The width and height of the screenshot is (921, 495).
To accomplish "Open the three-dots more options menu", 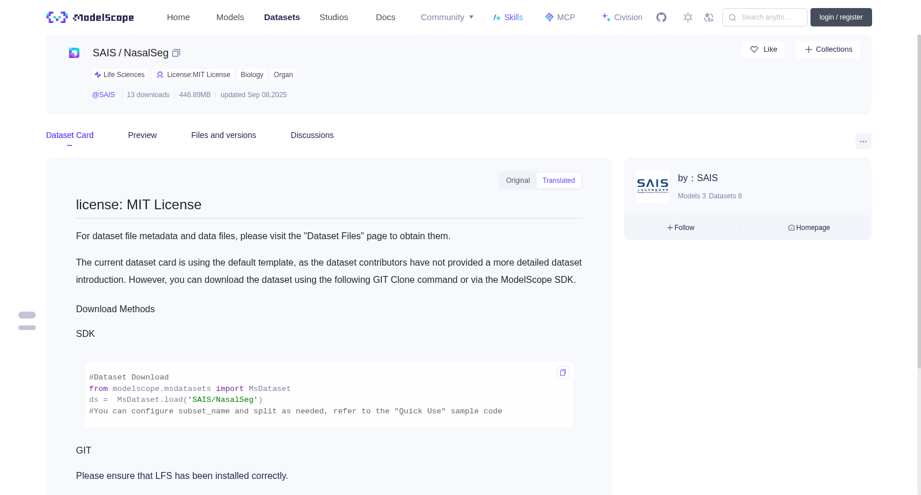I will coord(863,141).
